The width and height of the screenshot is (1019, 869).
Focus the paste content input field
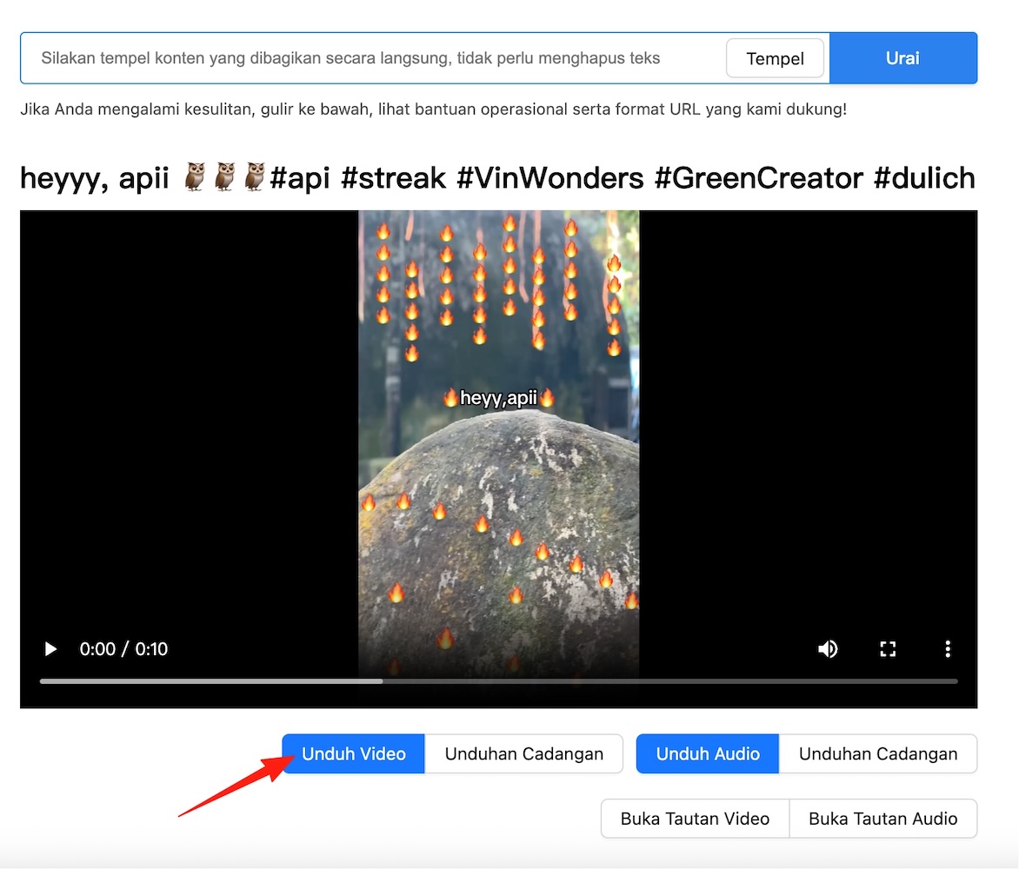coord(374,58)
